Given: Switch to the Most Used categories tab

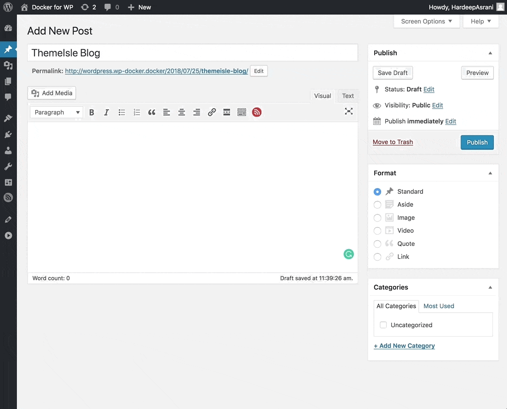Looking at the screenshot, I should 438,306.
